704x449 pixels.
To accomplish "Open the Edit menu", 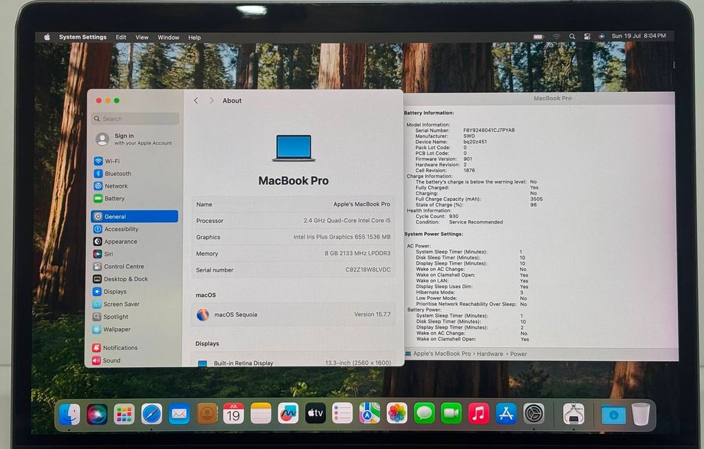I will pos(121,37).
